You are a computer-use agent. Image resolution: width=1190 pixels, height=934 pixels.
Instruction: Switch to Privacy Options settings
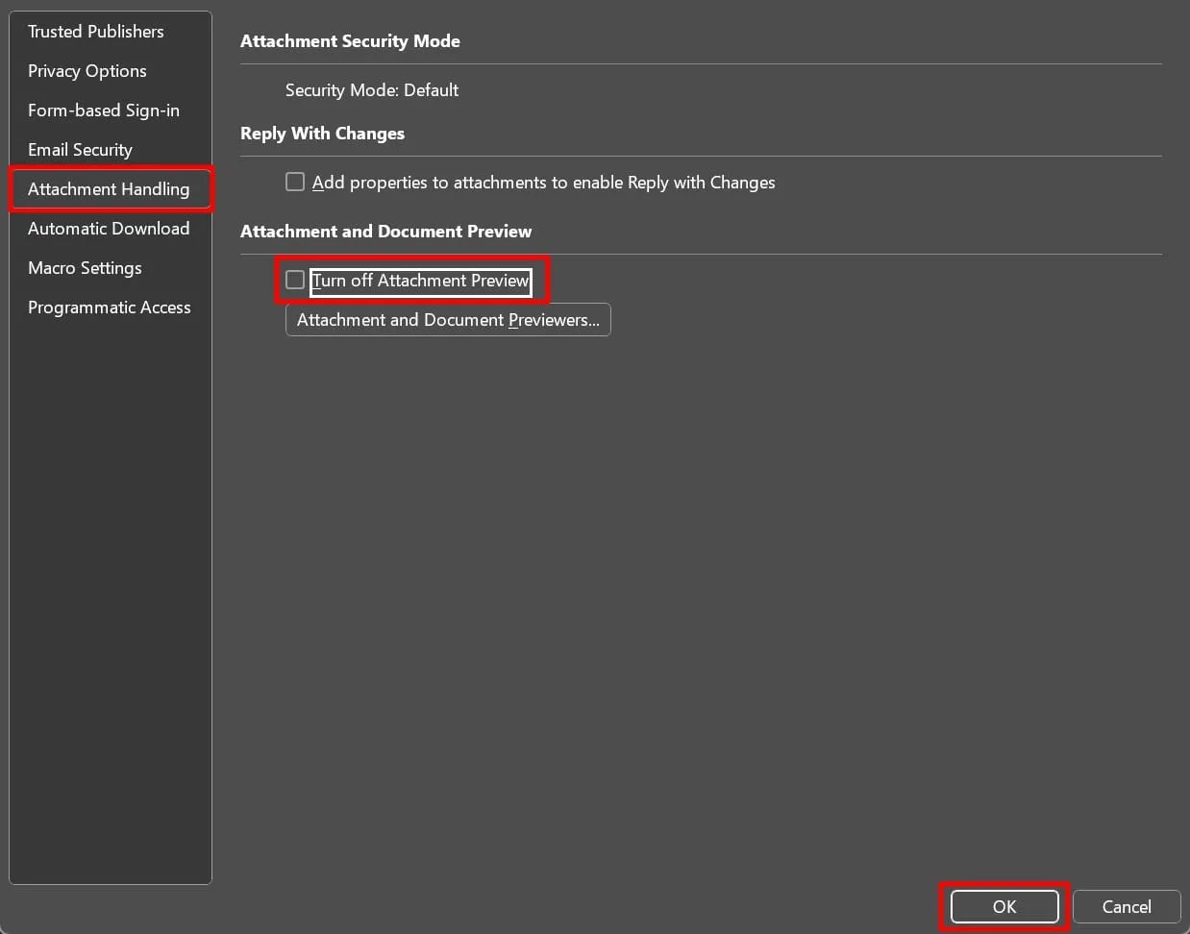[x=87, y=70]
